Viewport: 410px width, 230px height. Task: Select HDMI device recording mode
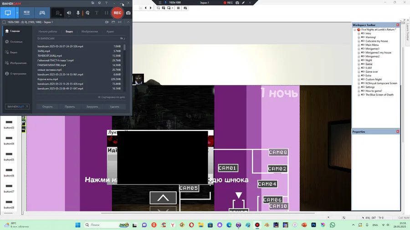(x=27, y=13)
